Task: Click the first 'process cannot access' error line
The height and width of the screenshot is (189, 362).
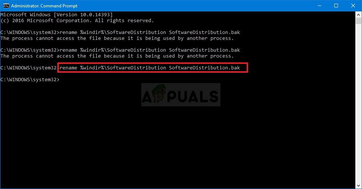Action: tap(117, 38)
